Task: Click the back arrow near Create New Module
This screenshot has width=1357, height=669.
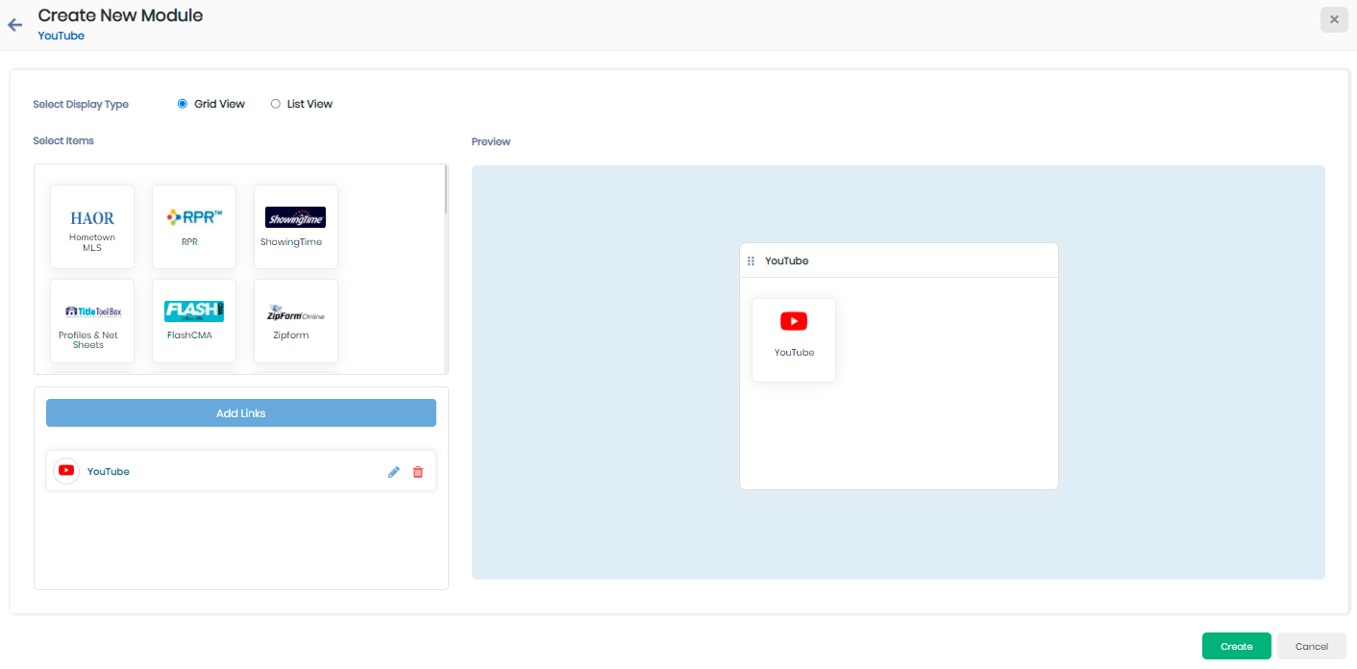Action: tap(14, 24)
